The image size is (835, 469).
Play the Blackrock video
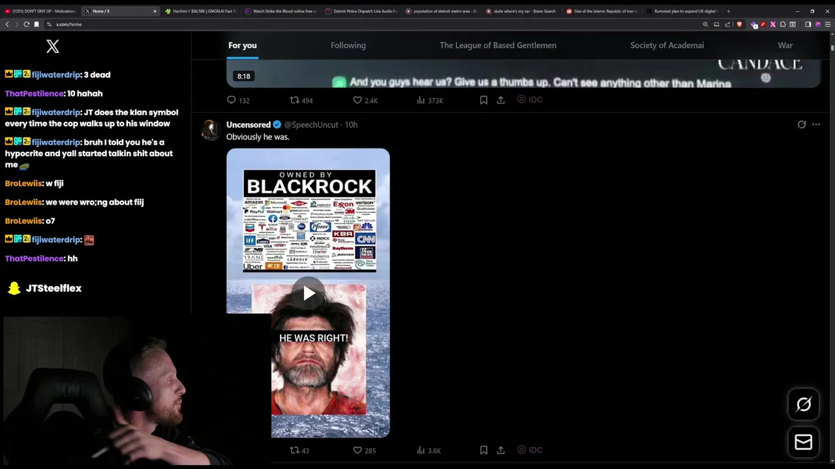309,293
